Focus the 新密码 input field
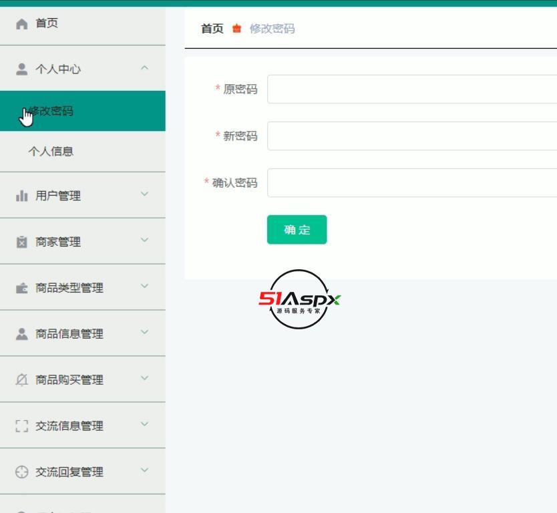 point(412,136)
